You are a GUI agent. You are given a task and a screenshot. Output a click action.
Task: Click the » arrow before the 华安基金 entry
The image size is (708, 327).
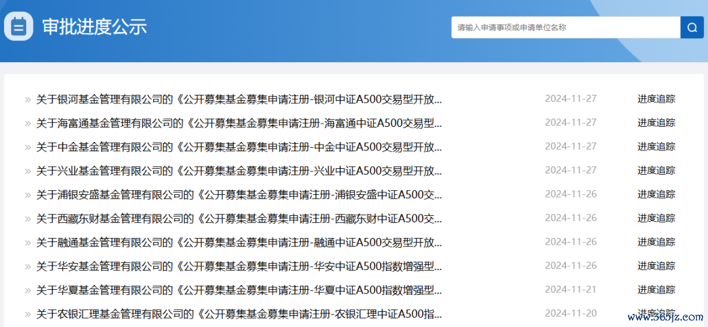pos(28,267)
